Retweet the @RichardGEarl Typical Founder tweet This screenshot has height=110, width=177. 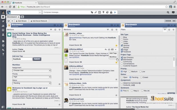pos(109,49)
